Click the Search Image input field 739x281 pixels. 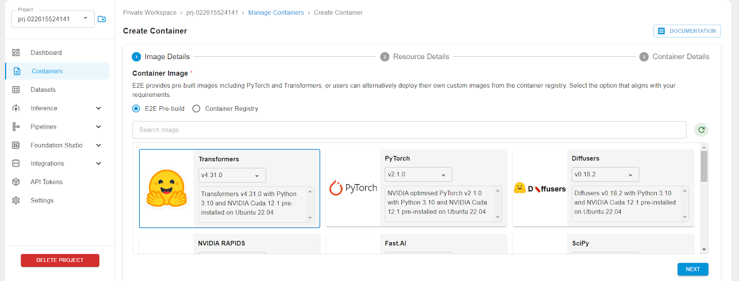click(409, 130)
